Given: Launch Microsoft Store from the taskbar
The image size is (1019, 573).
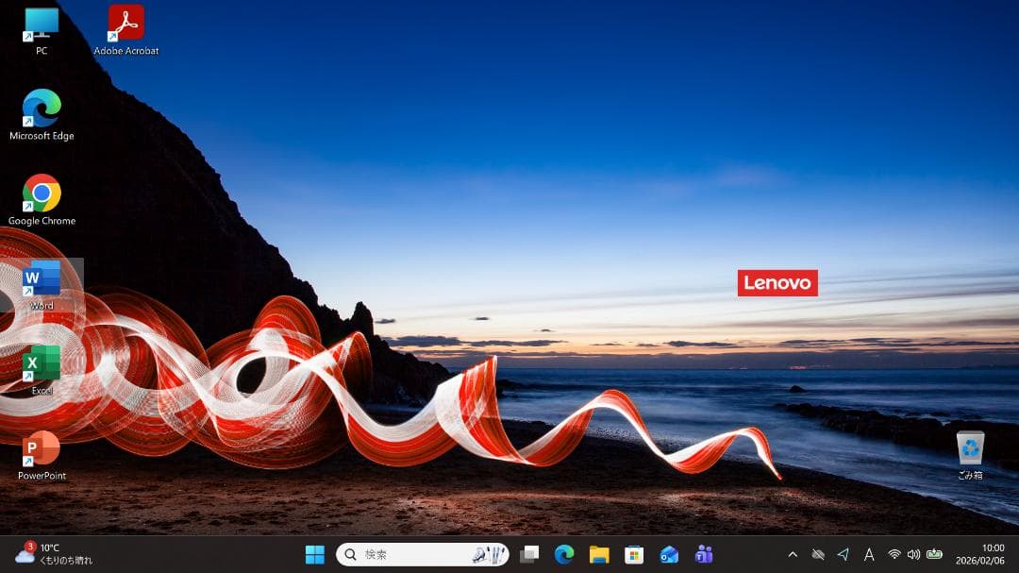Looking at the screenshot, I should click(x=634, y=555).
